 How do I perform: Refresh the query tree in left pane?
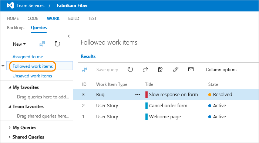(57, 44)
